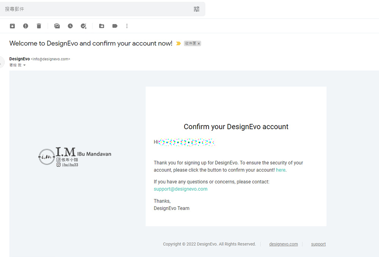
Task: Report email as spam
Action: click(x=26, y=26)
